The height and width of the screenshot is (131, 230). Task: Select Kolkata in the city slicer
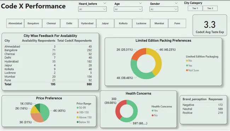123,23
